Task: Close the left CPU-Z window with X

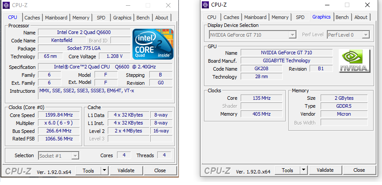Action: pos(168,5)
